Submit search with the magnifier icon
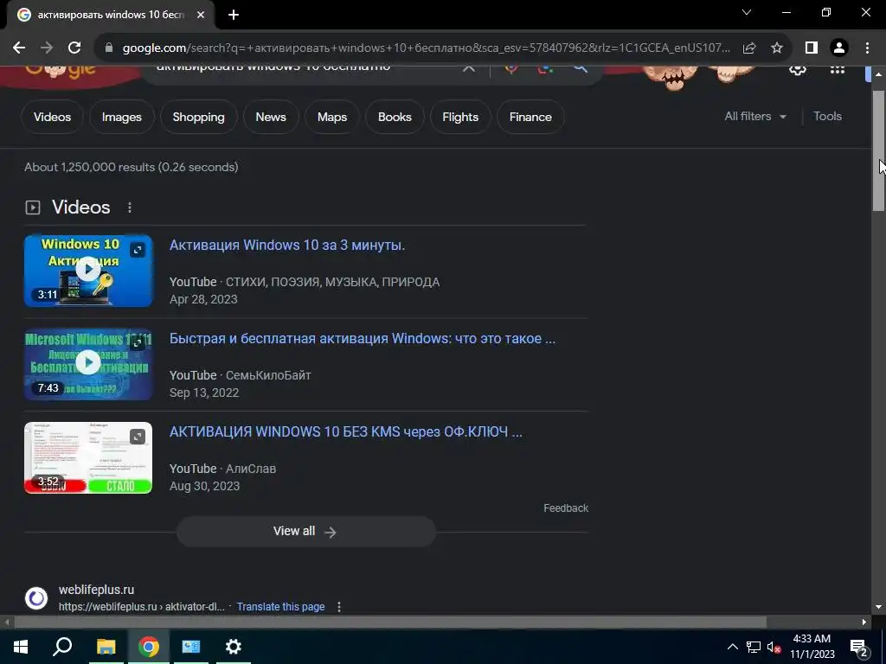This screenshot has width=886, height=664. pos(581,68)
